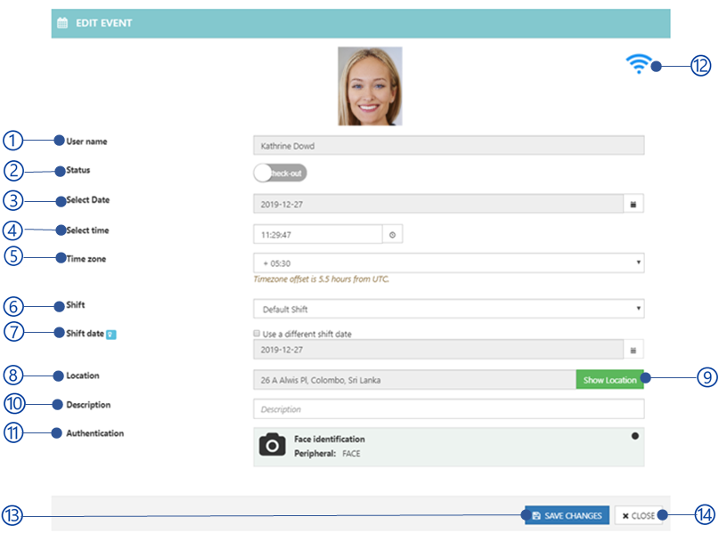Open the clock picker beside the time field
The height and width of the screenshot is (533, 719).
point(393,234)
